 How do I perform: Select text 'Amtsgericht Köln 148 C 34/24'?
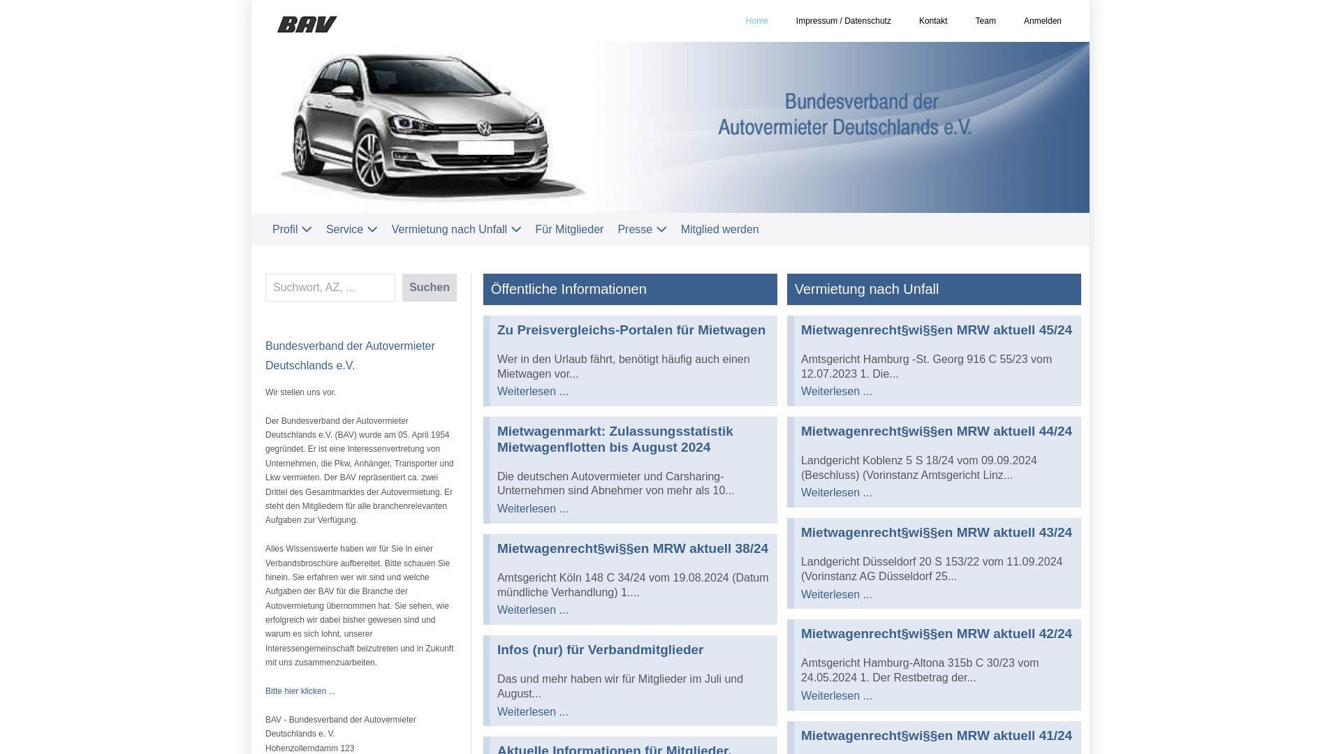click(571, 578)
